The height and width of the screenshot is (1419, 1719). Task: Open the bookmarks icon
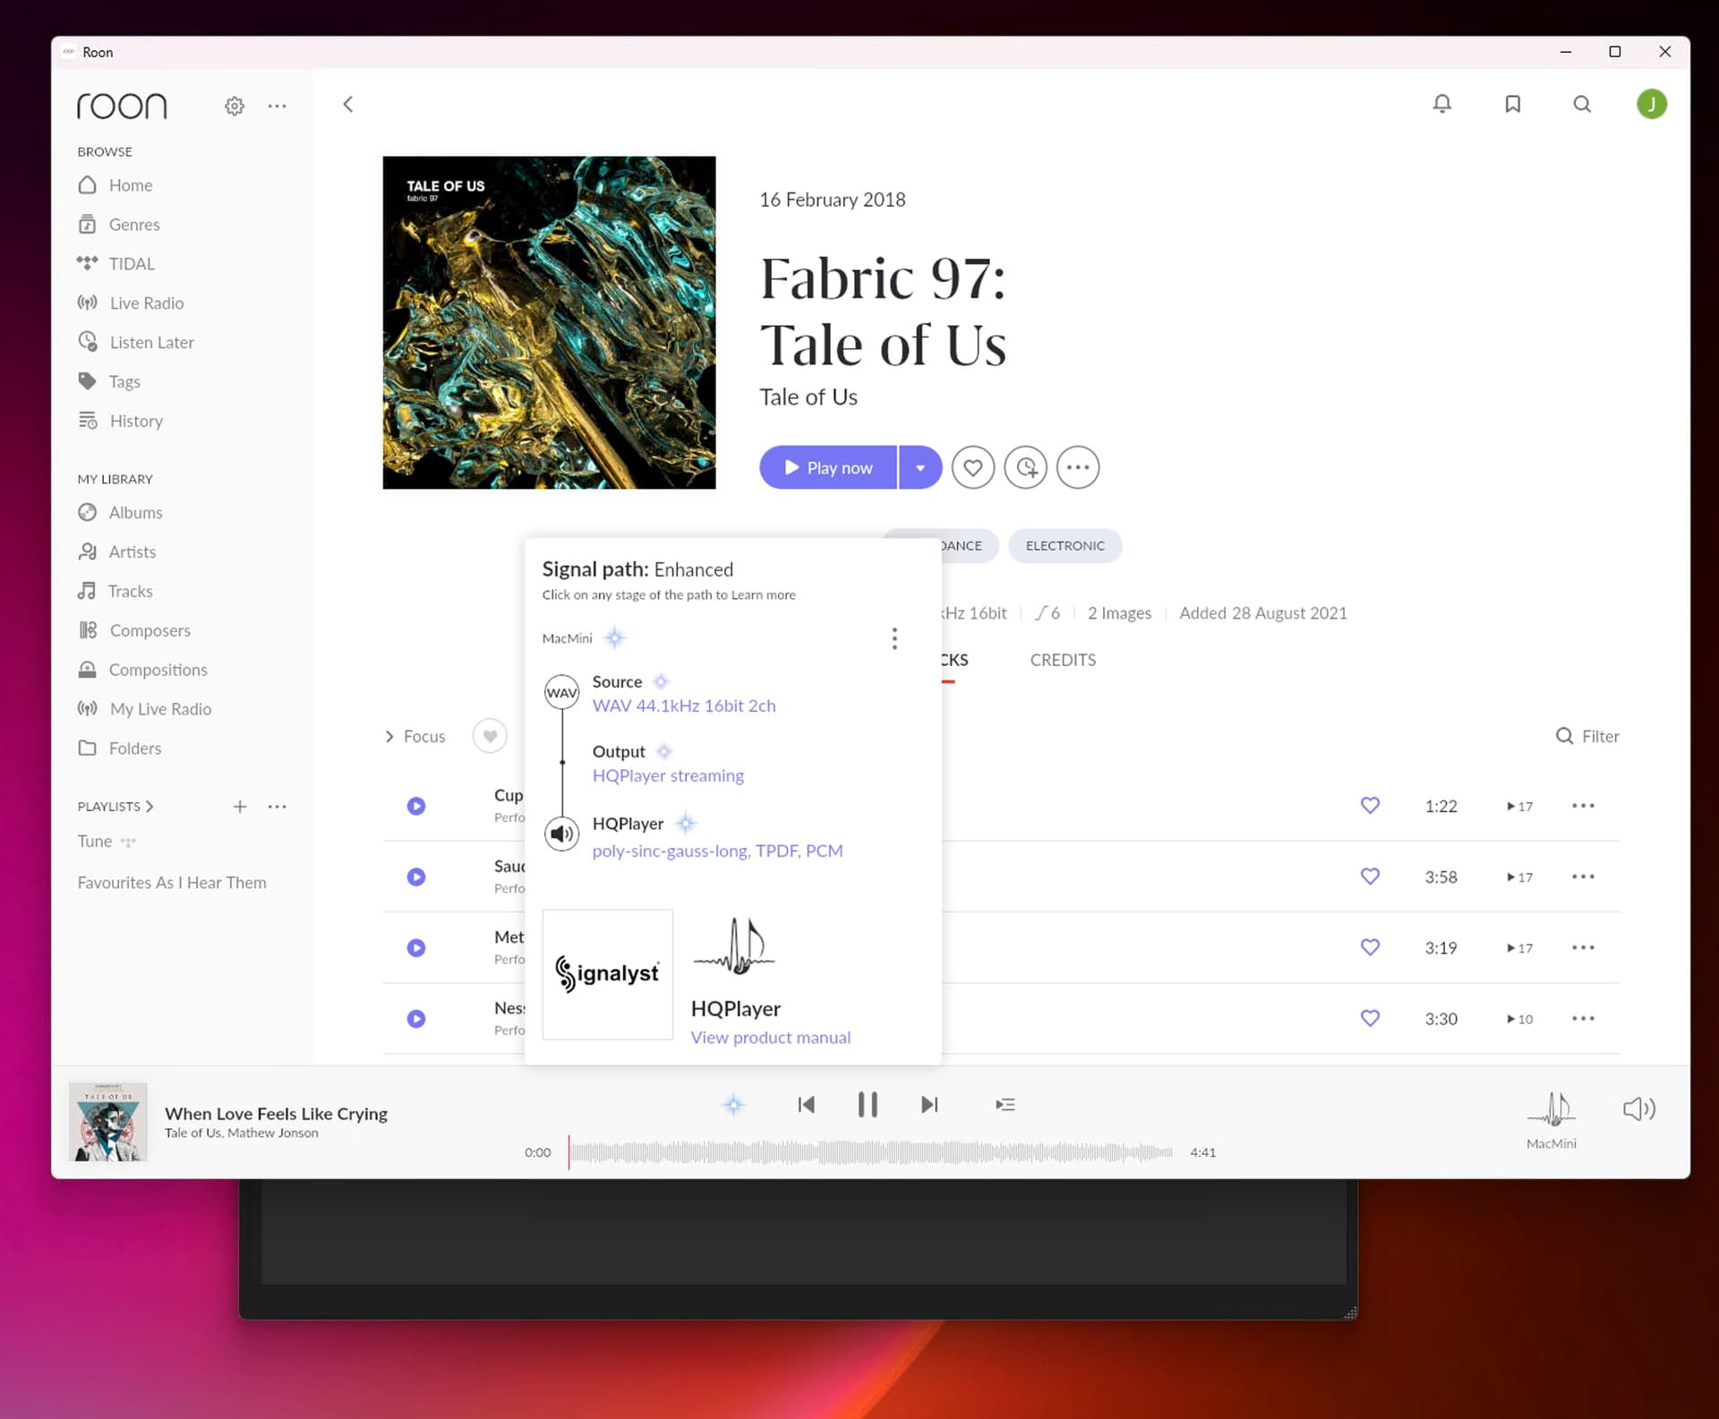(1512, 104)
